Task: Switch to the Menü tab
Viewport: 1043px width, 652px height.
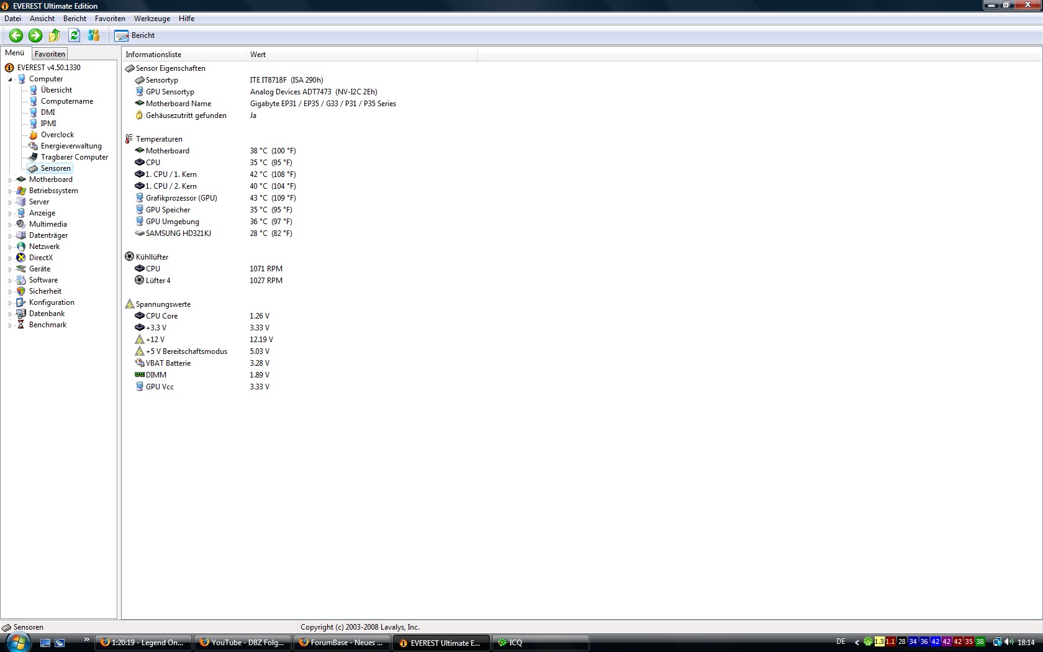Action: (15, 53)
